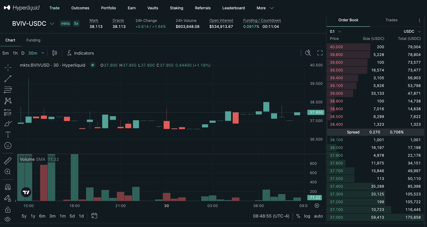Open the go to date calendar icon
The height and width of the screenshot is (227, 427).
pyautogui.click(x=94, y=216)
